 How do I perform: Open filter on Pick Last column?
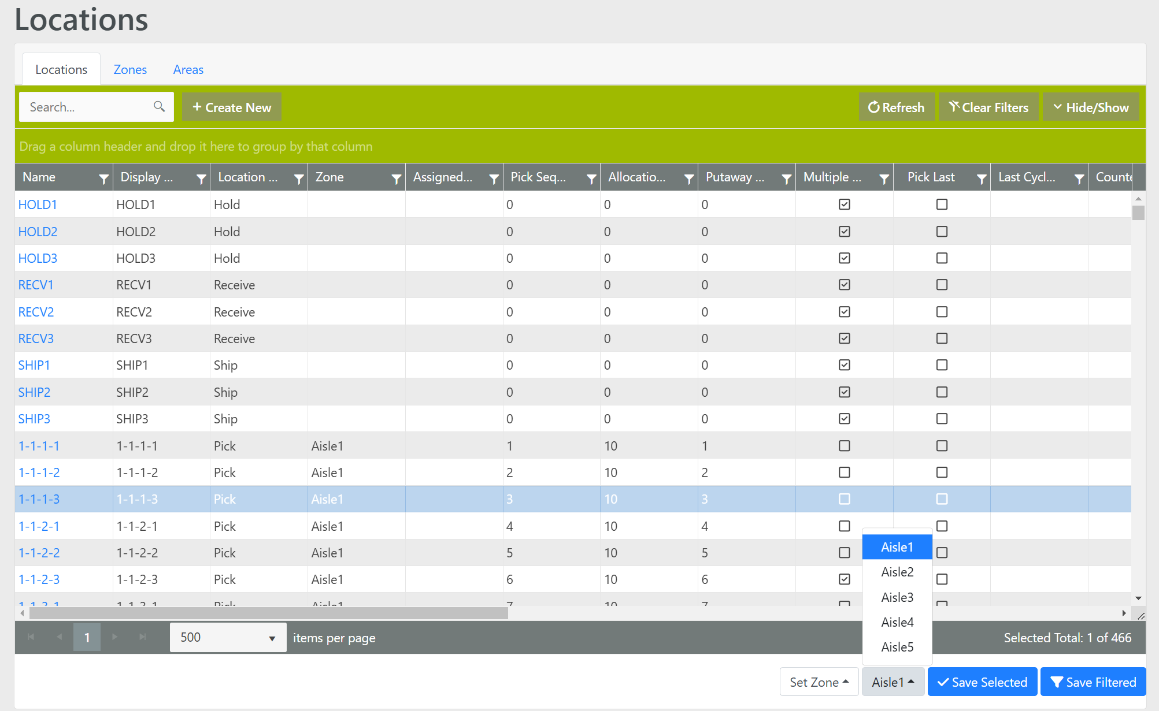pyautogui.click(x=982, y=179)
